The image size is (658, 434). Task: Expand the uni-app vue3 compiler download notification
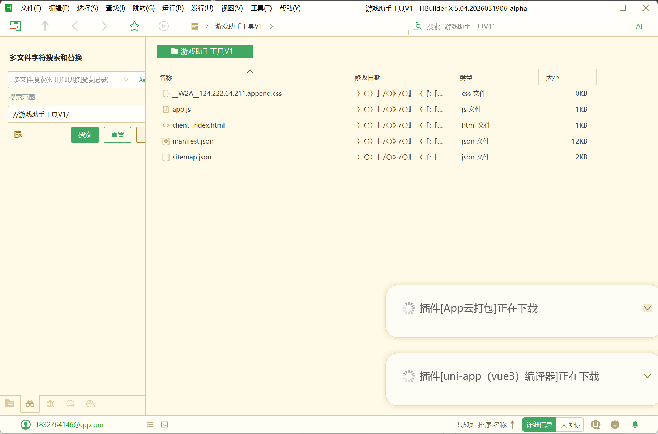[647, 376]
